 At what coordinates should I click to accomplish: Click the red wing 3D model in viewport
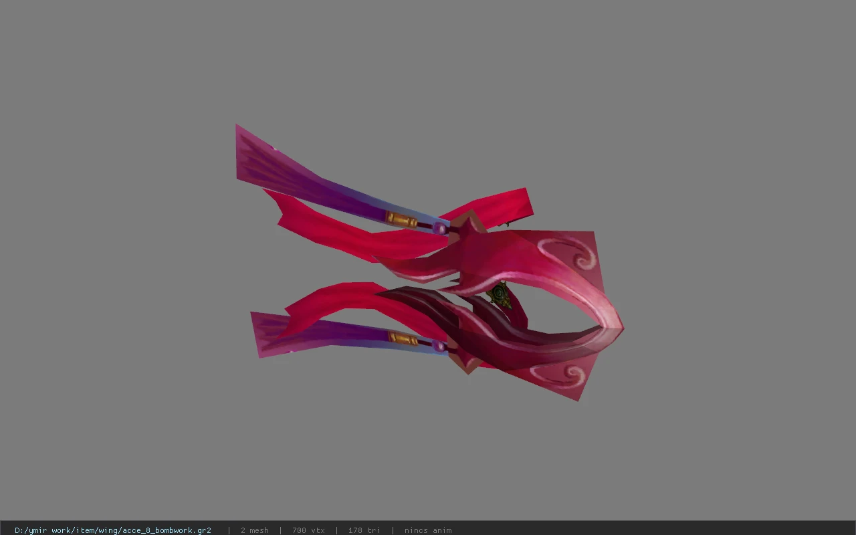[x=429, y=262]
